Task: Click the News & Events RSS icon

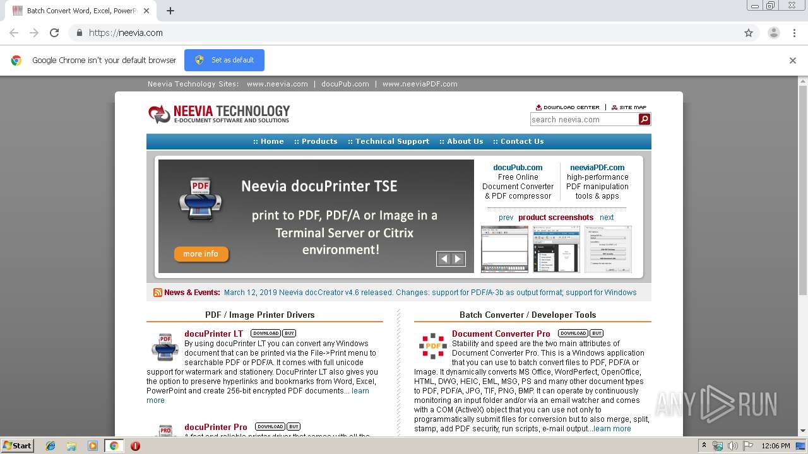Action: tap(158, 293)
